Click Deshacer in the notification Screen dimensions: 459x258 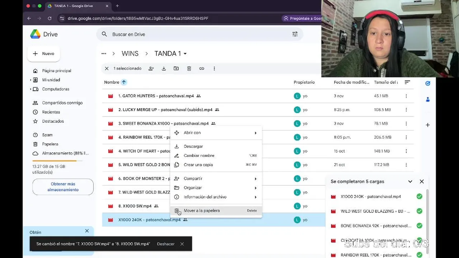166,244
